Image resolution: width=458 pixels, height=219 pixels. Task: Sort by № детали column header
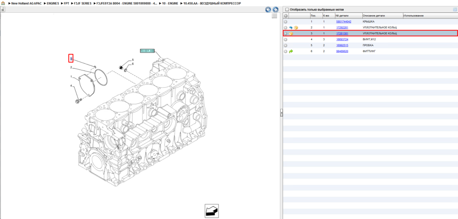tap(348, 16)
